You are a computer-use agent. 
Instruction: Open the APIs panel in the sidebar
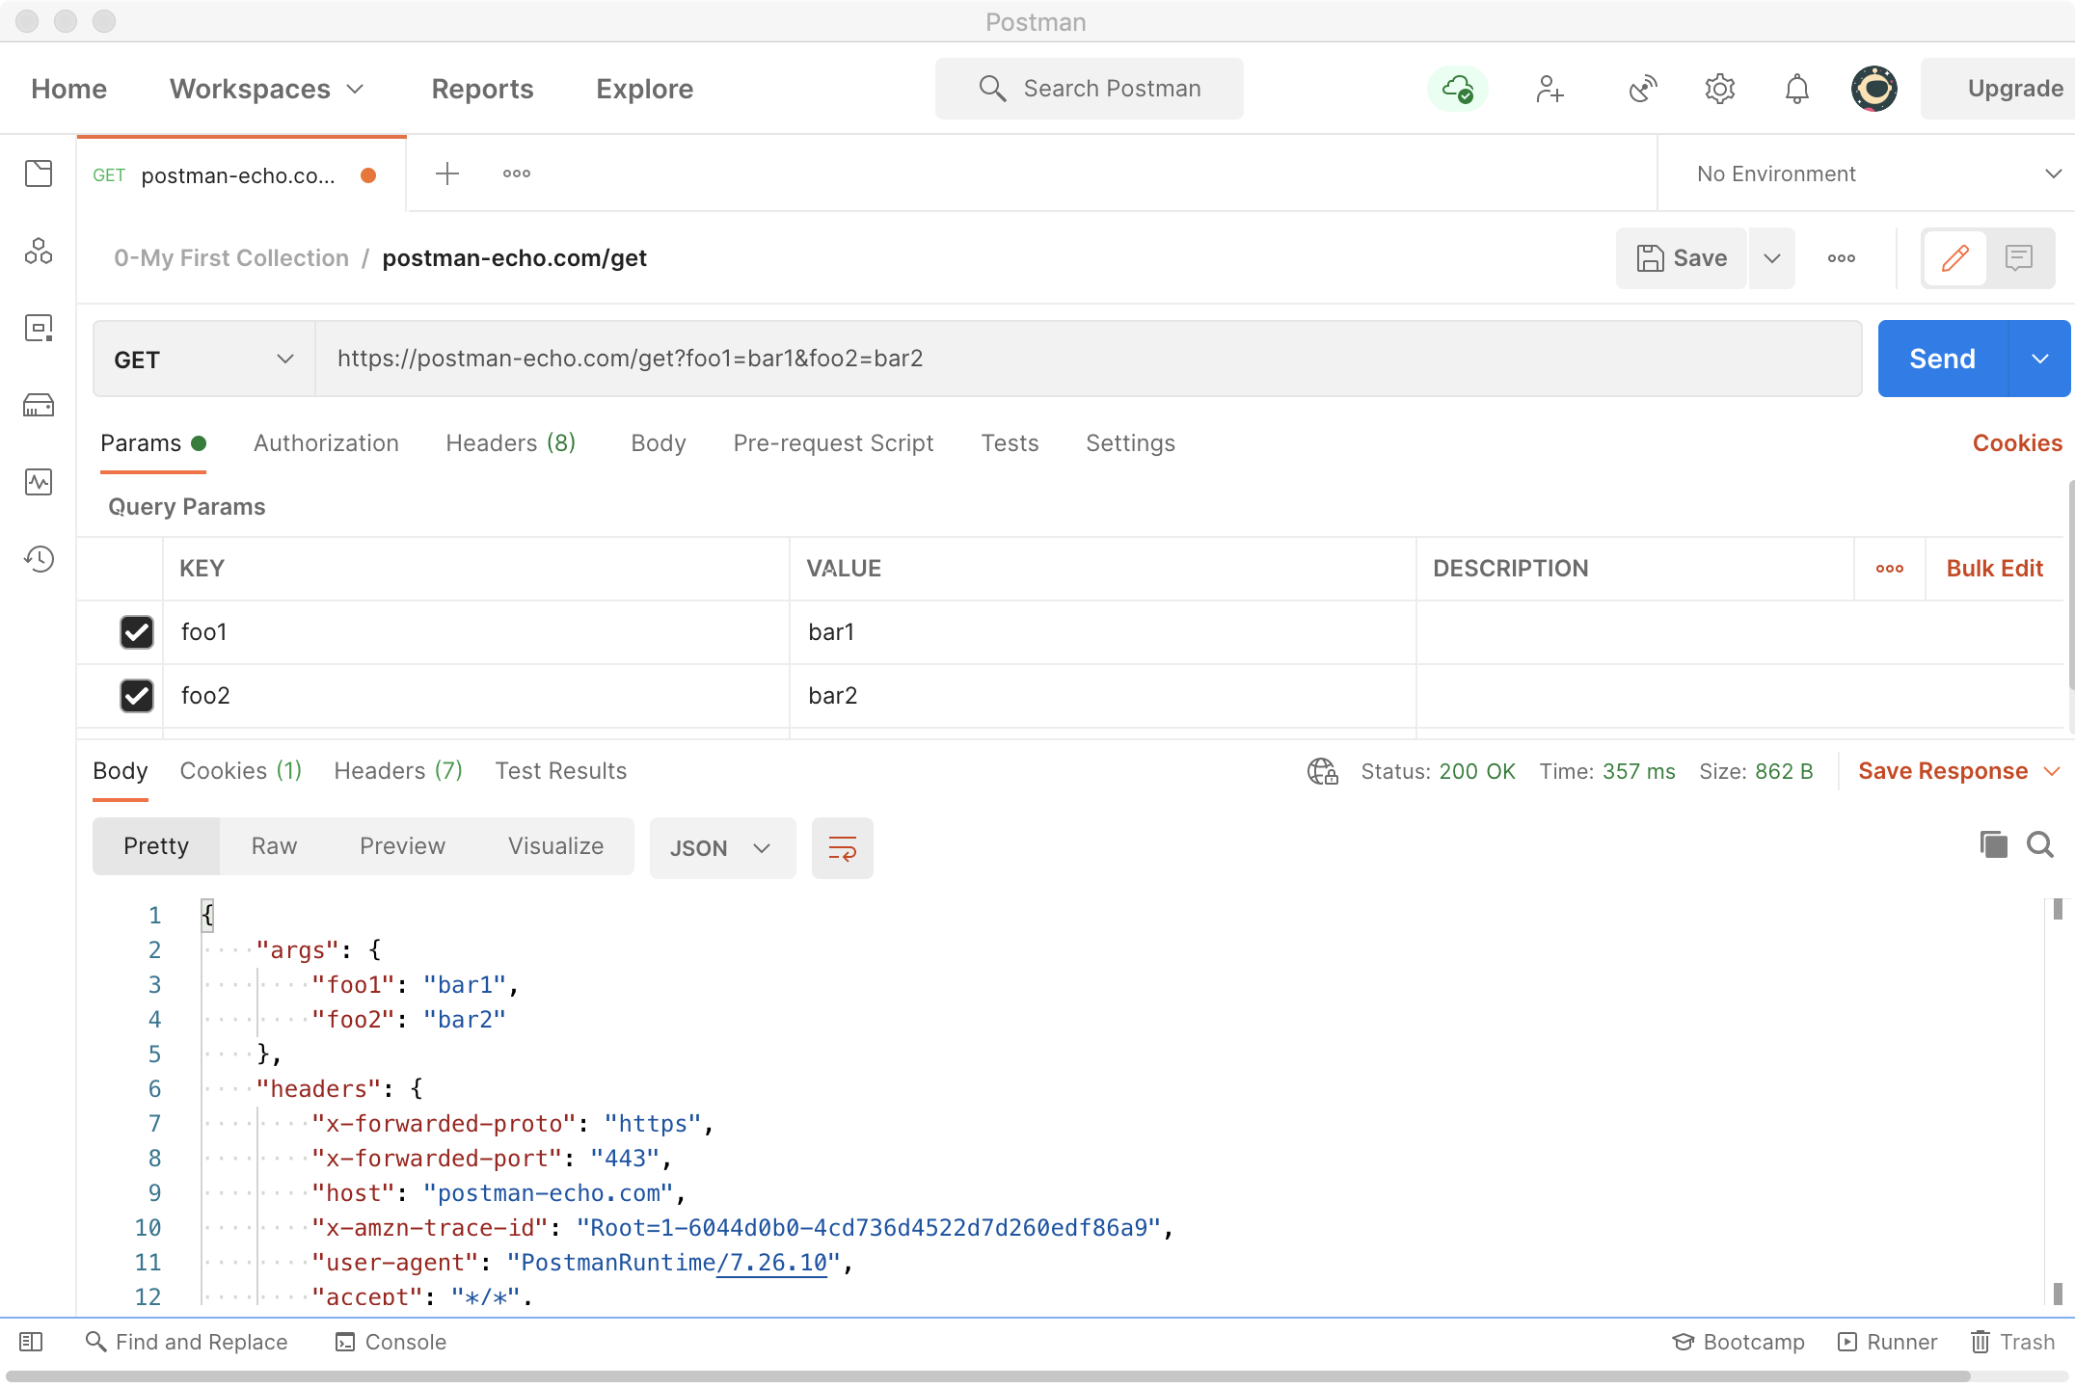click(39, 251)
